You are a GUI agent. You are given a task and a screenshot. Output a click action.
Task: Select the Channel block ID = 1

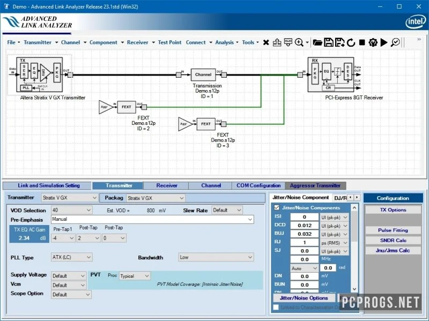[203, 74]
